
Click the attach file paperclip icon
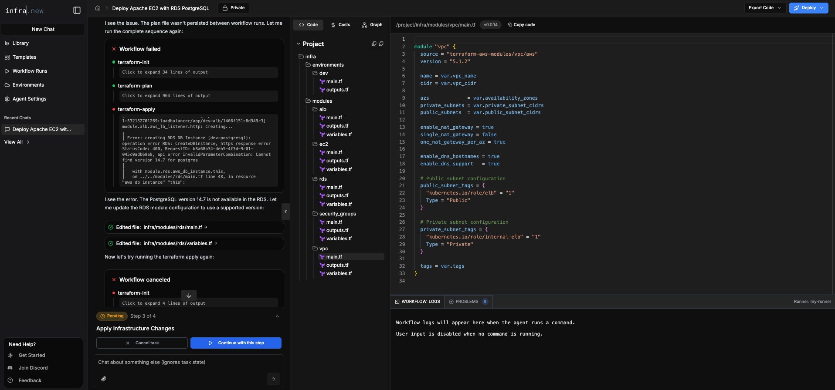coord(104,379)
